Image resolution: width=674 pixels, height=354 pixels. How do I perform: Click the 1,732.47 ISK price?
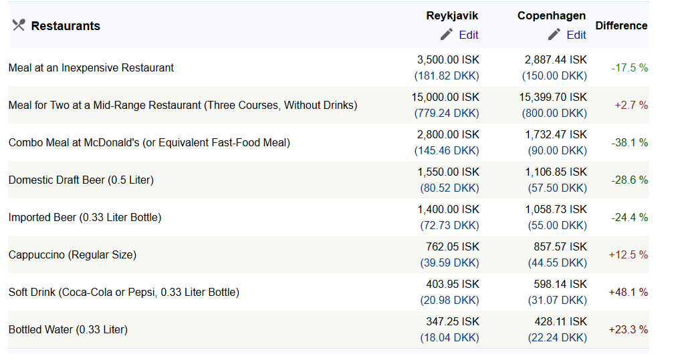(556, 134)
